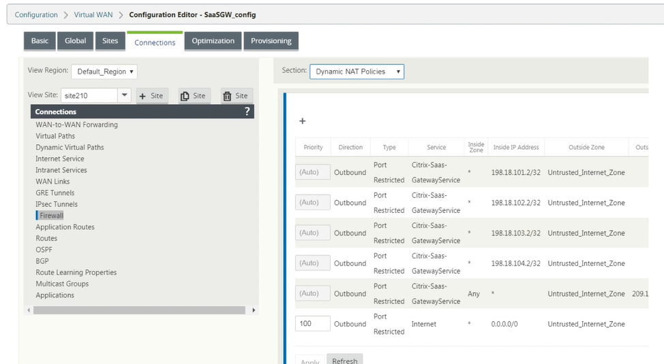Image resolution: width=664 pixels, height=364 pixels.
Task: Click the horizontal scrollbar left arrow
Action: tap(29, 310)
